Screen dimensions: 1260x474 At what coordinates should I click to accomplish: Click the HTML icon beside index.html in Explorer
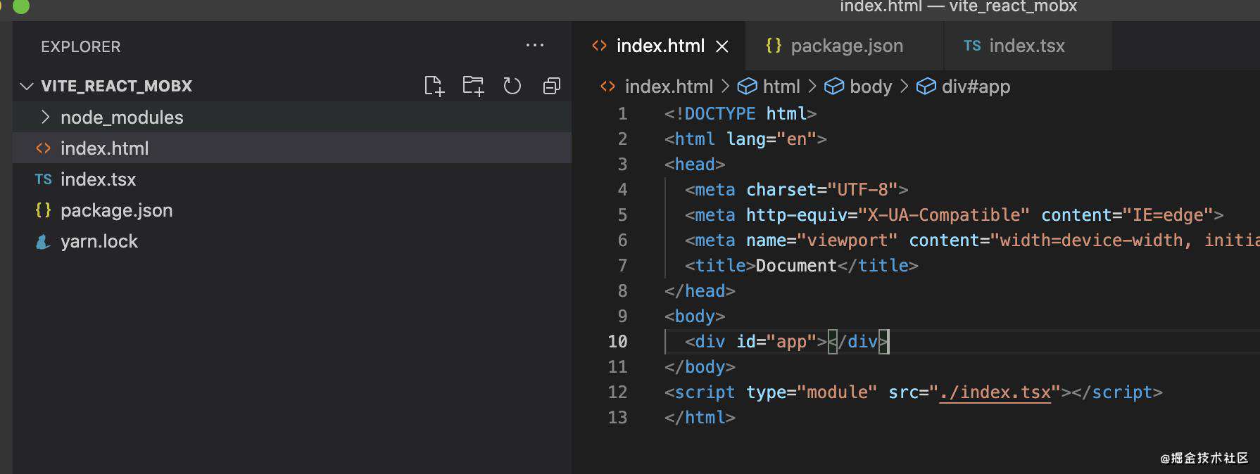pos(43,148)
